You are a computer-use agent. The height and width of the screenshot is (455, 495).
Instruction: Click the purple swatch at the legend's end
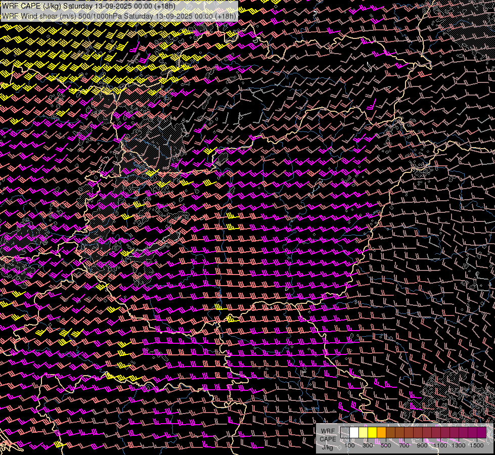481,432
